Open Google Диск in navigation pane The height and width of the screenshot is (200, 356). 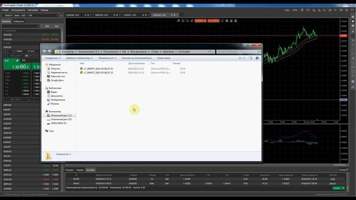(57, 80)
